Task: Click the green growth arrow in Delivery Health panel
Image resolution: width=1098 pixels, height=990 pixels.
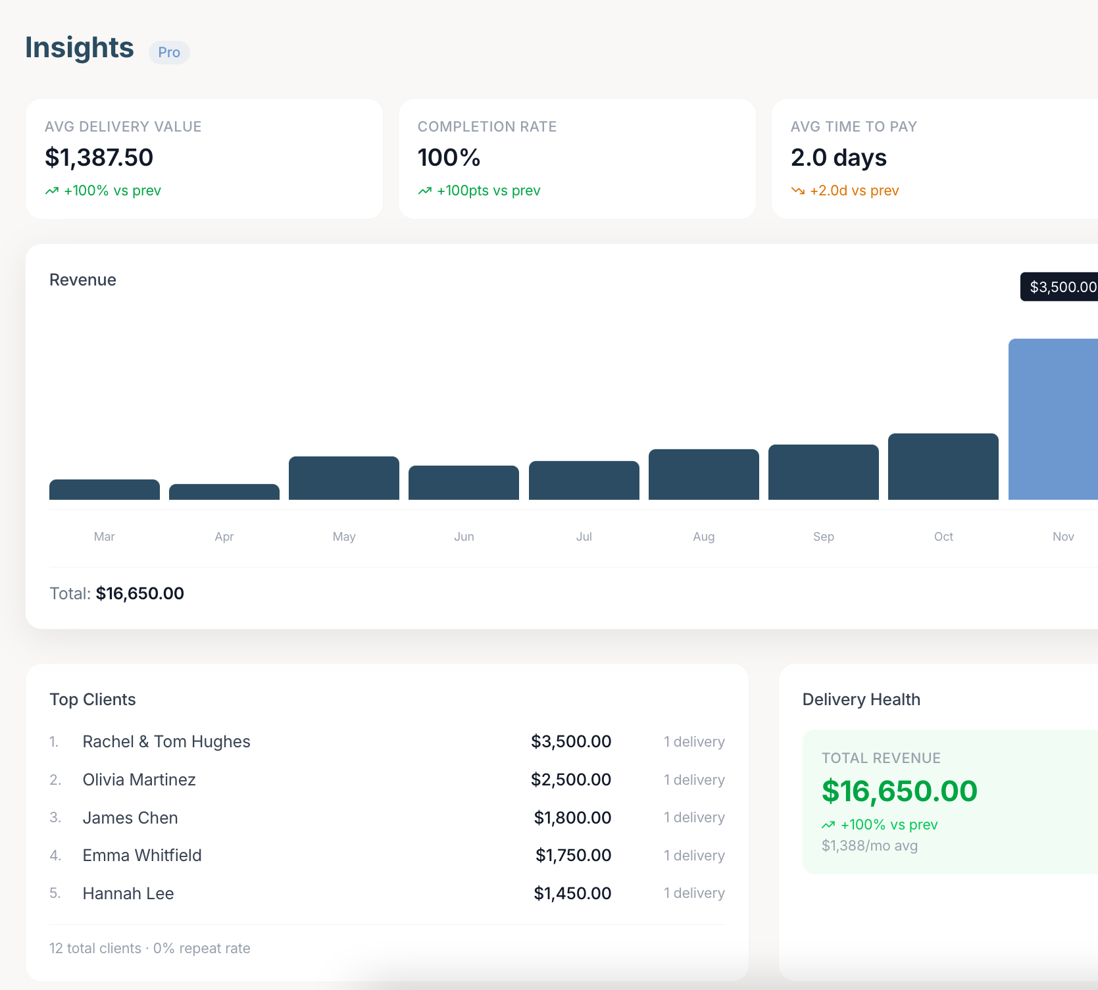Action: [829, 824]
